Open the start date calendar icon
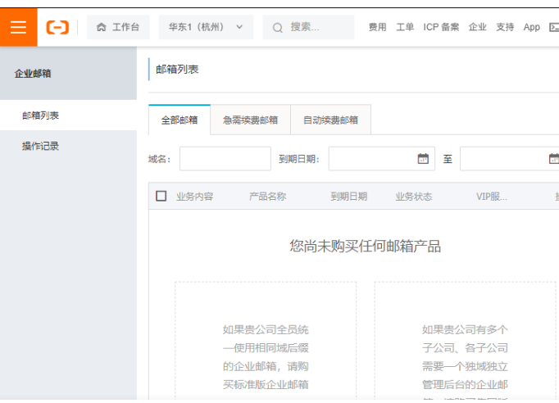559x403 pixels. pyautogui.click(x=423, y=159)
